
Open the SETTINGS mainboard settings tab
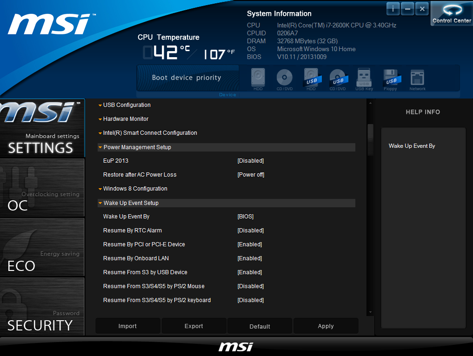(x=42, y=128)
